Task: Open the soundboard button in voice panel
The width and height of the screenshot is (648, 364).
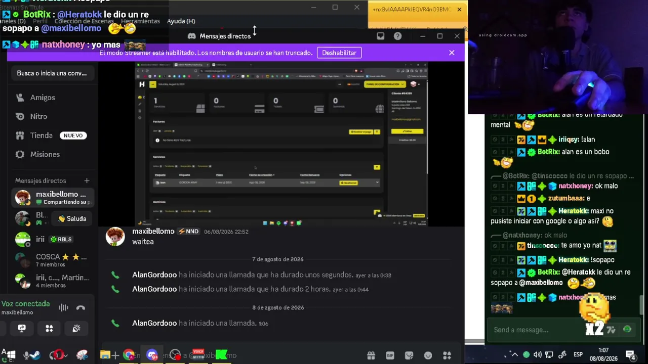Action: pos(76,329)
